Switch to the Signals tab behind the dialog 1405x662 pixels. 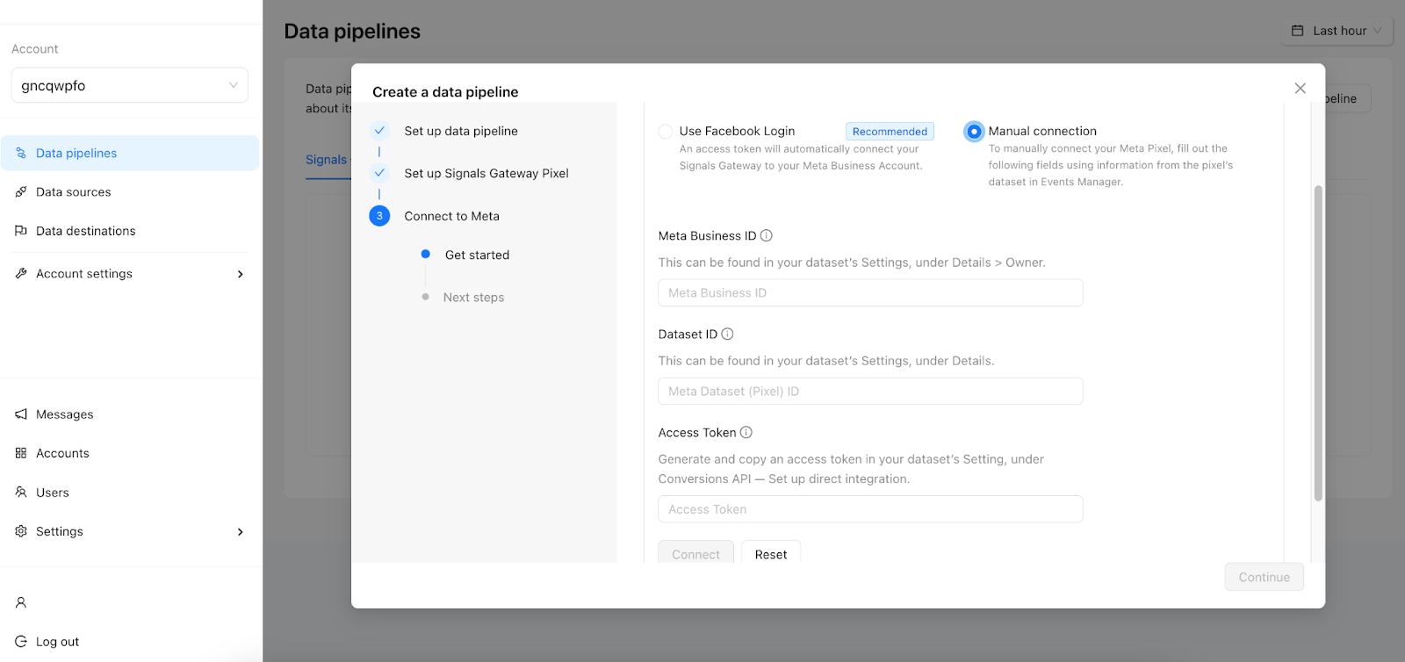click(x=327, y=160)
